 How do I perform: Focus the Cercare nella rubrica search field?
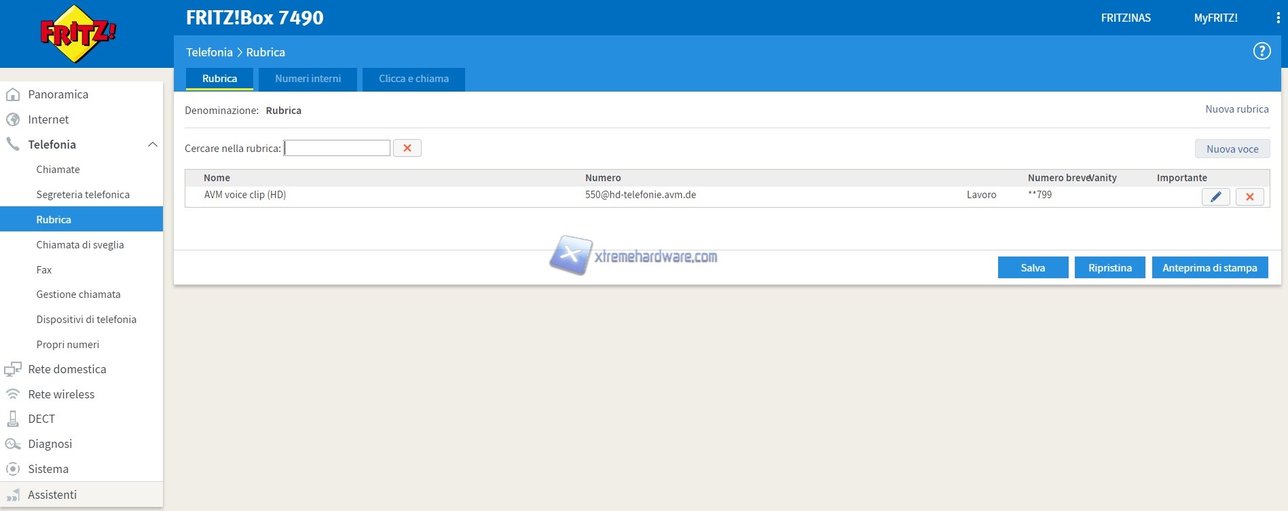coord(337,148)
